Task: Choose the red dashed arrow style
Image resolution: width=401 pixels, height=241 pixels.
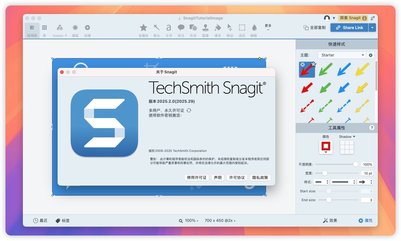Action: 307,106
